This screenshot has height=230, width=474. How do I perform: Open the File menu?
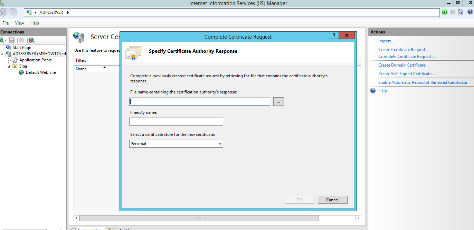click(6, 23)
